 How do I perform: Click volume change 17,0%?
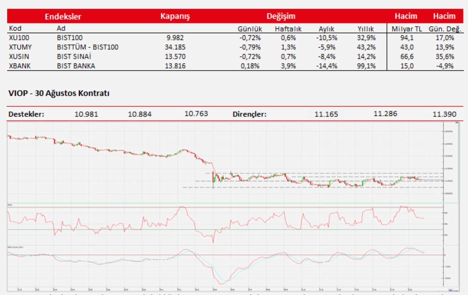(x=445, y=38)
